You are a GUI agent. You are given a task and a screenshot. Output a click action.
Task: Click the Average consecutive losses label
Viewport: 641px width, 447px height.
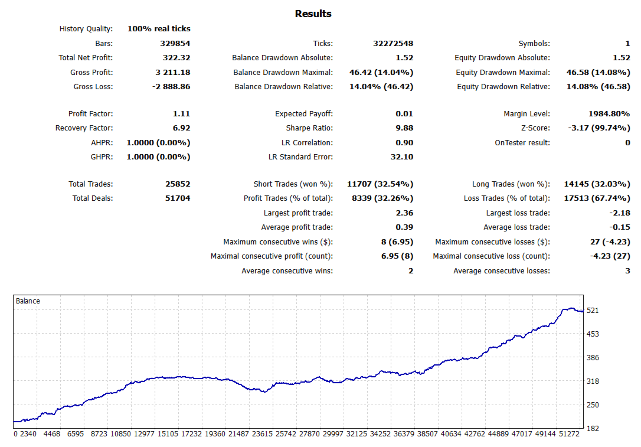[x=502, y=271]
